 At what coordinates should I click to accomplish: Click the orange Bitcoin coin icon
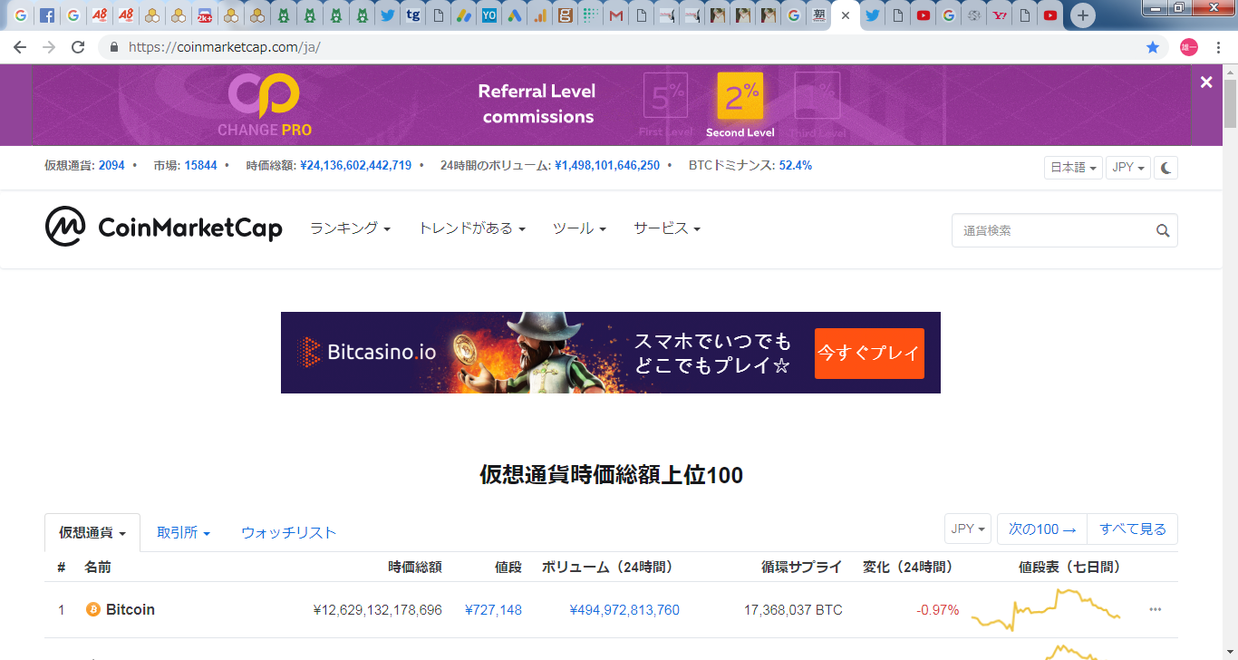pos(92,610)
